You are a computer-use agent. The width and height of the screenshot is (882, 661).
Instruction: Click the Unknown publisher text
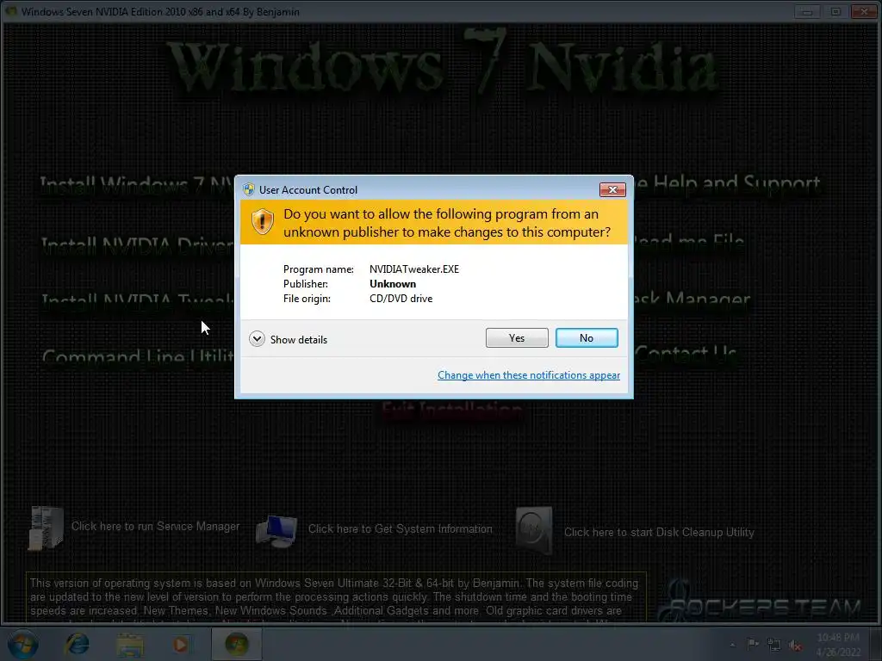[393, 284]
